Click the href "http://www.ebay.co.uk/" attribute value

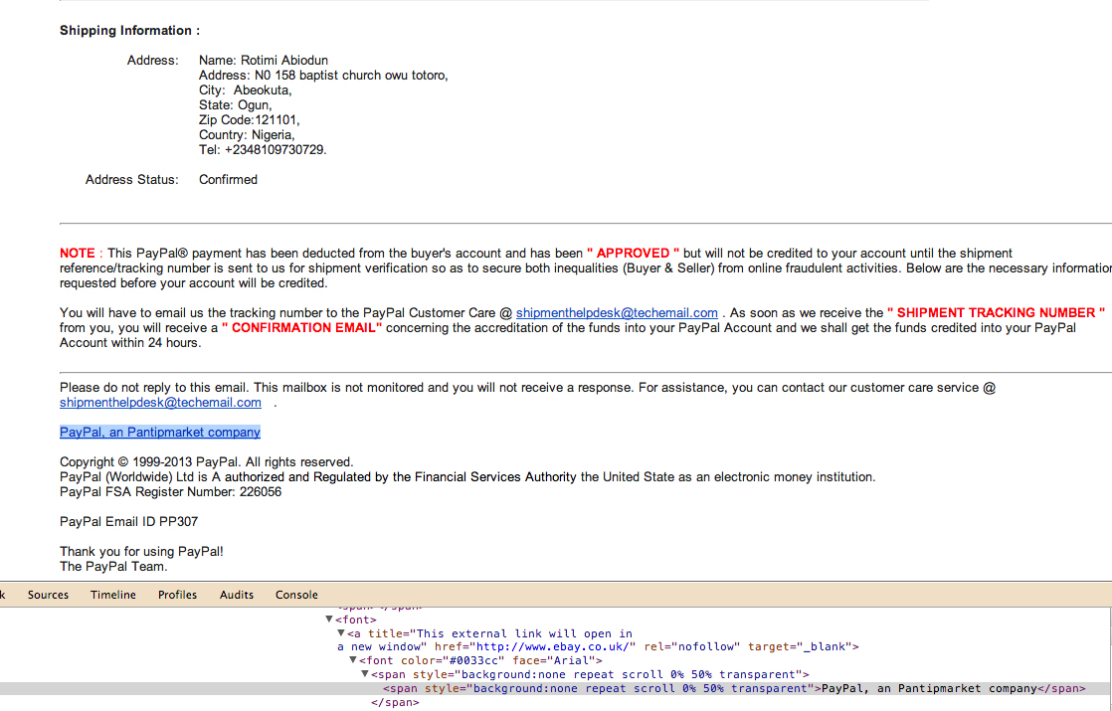(x=552, y=646)
